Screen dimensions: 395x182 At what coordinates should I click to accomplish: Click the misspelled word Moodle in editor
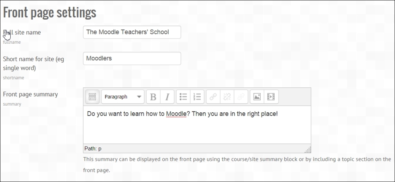(176, 114)
